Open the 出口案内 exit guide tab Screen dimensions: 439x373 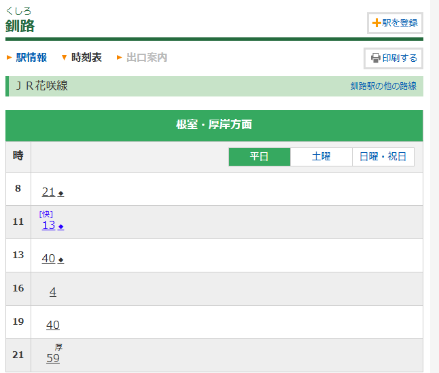(x=147, y=58)
